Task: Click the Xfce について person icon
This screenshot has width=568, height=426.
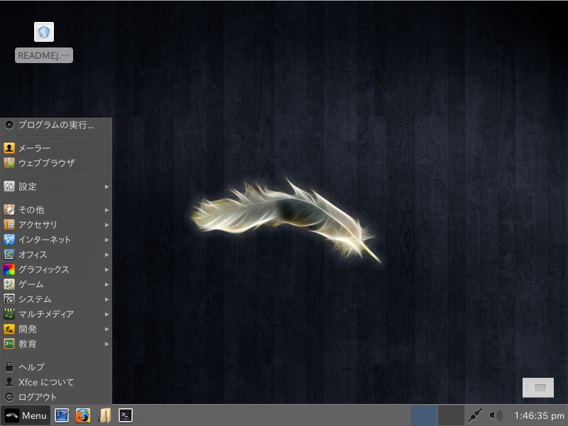Action: pyautogui.click(x=9, y=382)
